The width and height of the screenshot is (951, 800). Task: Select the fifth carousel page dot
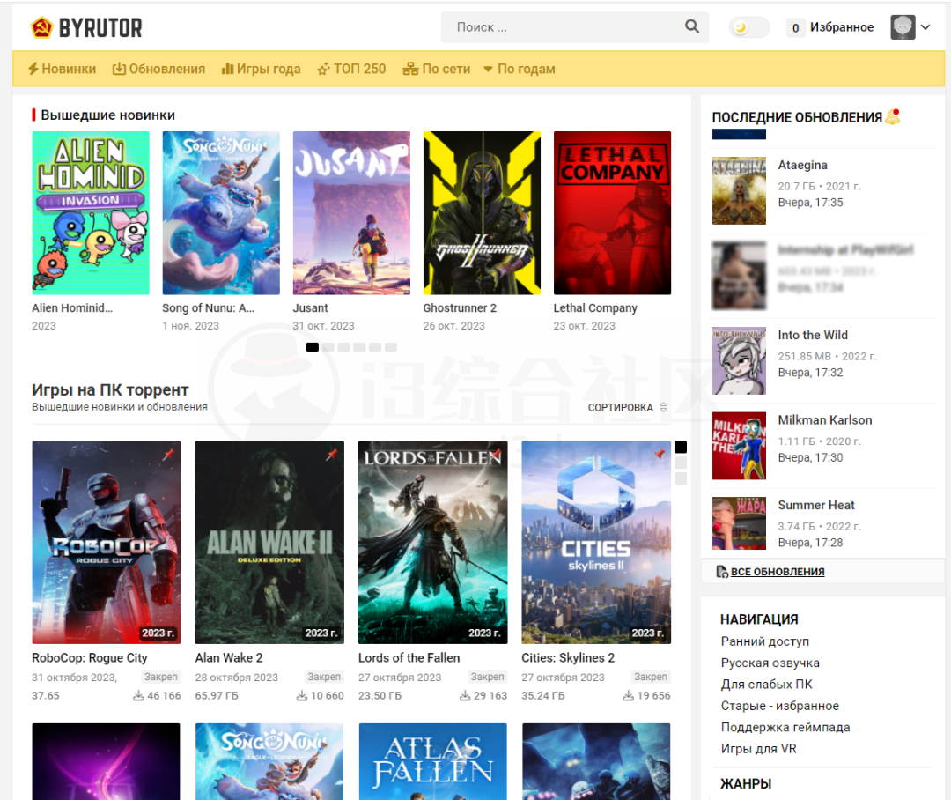(375, 347)
